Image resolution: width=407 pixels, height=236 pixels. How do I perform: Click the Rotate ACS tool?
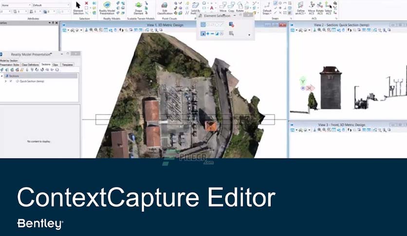[x=320, y=8]
